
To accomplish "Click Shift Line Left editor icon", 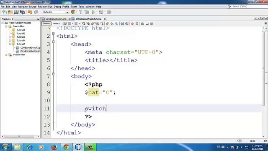I will [122, 23].
